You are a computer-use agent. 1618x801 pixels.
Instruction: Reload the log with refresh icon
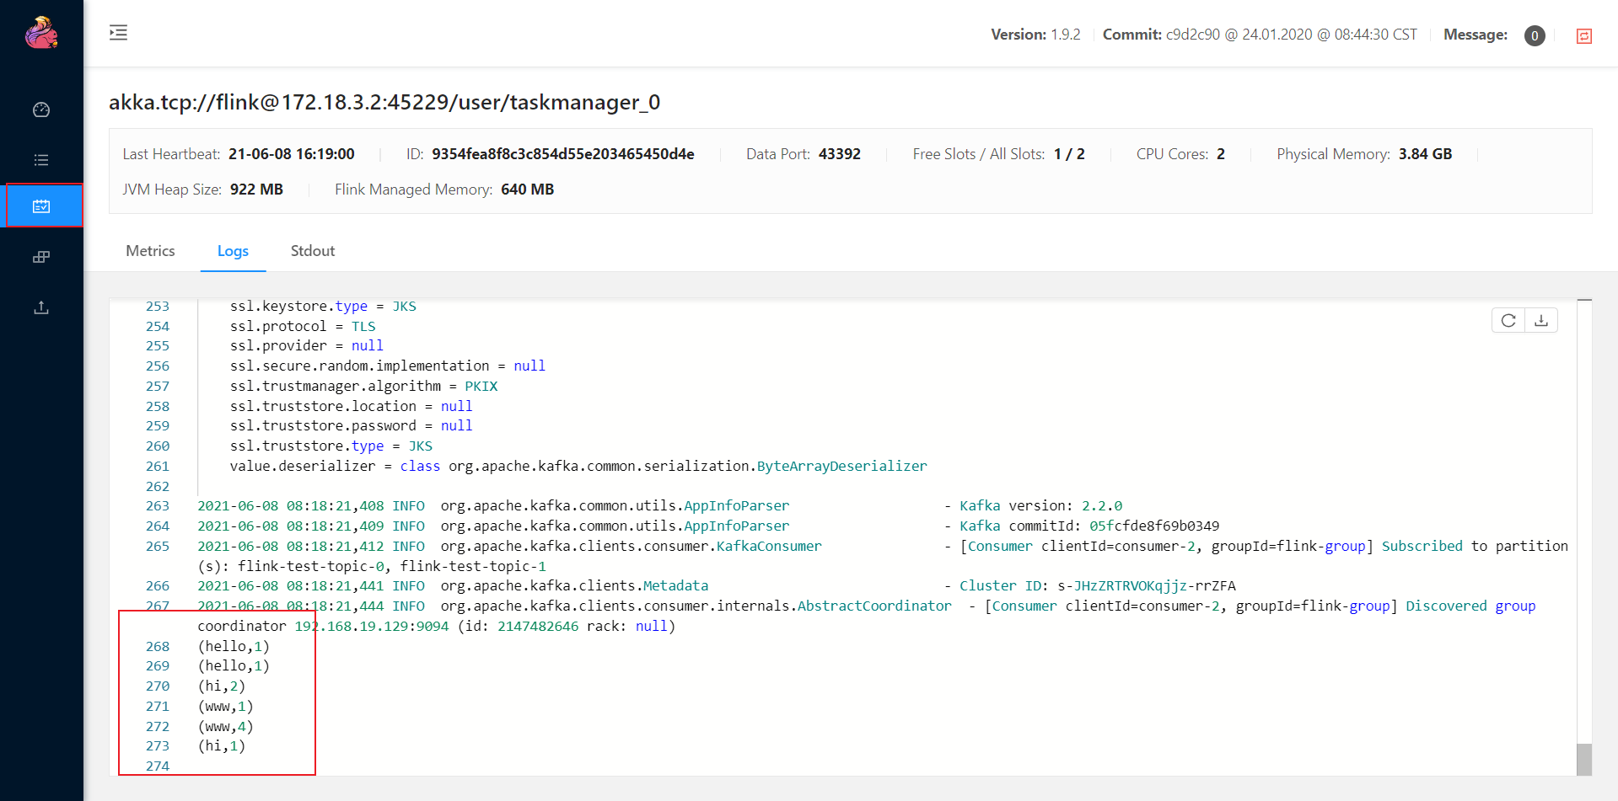[1508, 320]
